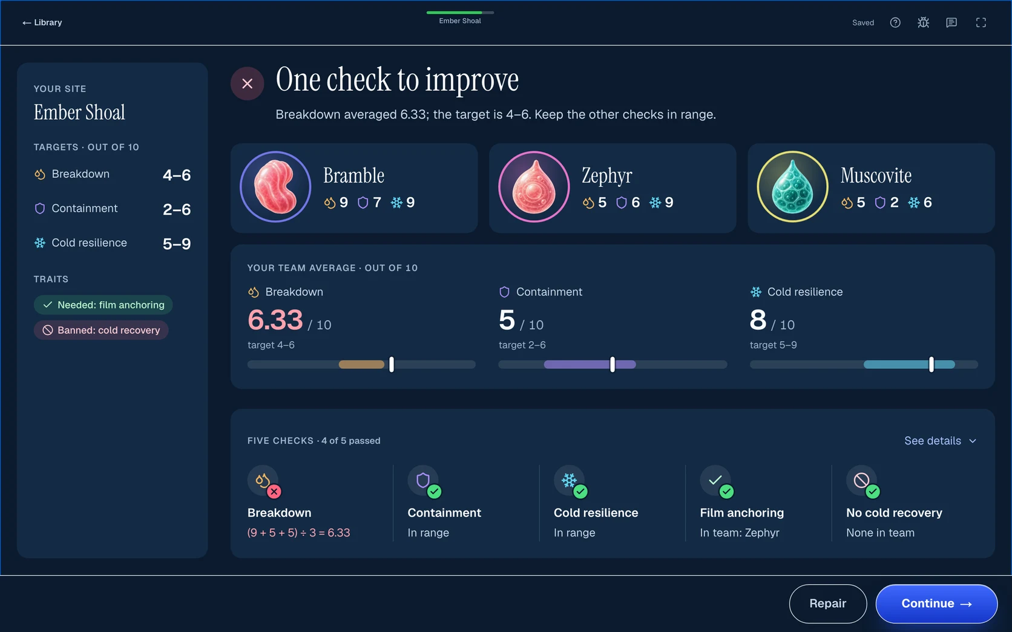Click the Ember Shoal progress bar
Image resolution: width=1012 pixels, height=632 pixels.
pos(460,12)
